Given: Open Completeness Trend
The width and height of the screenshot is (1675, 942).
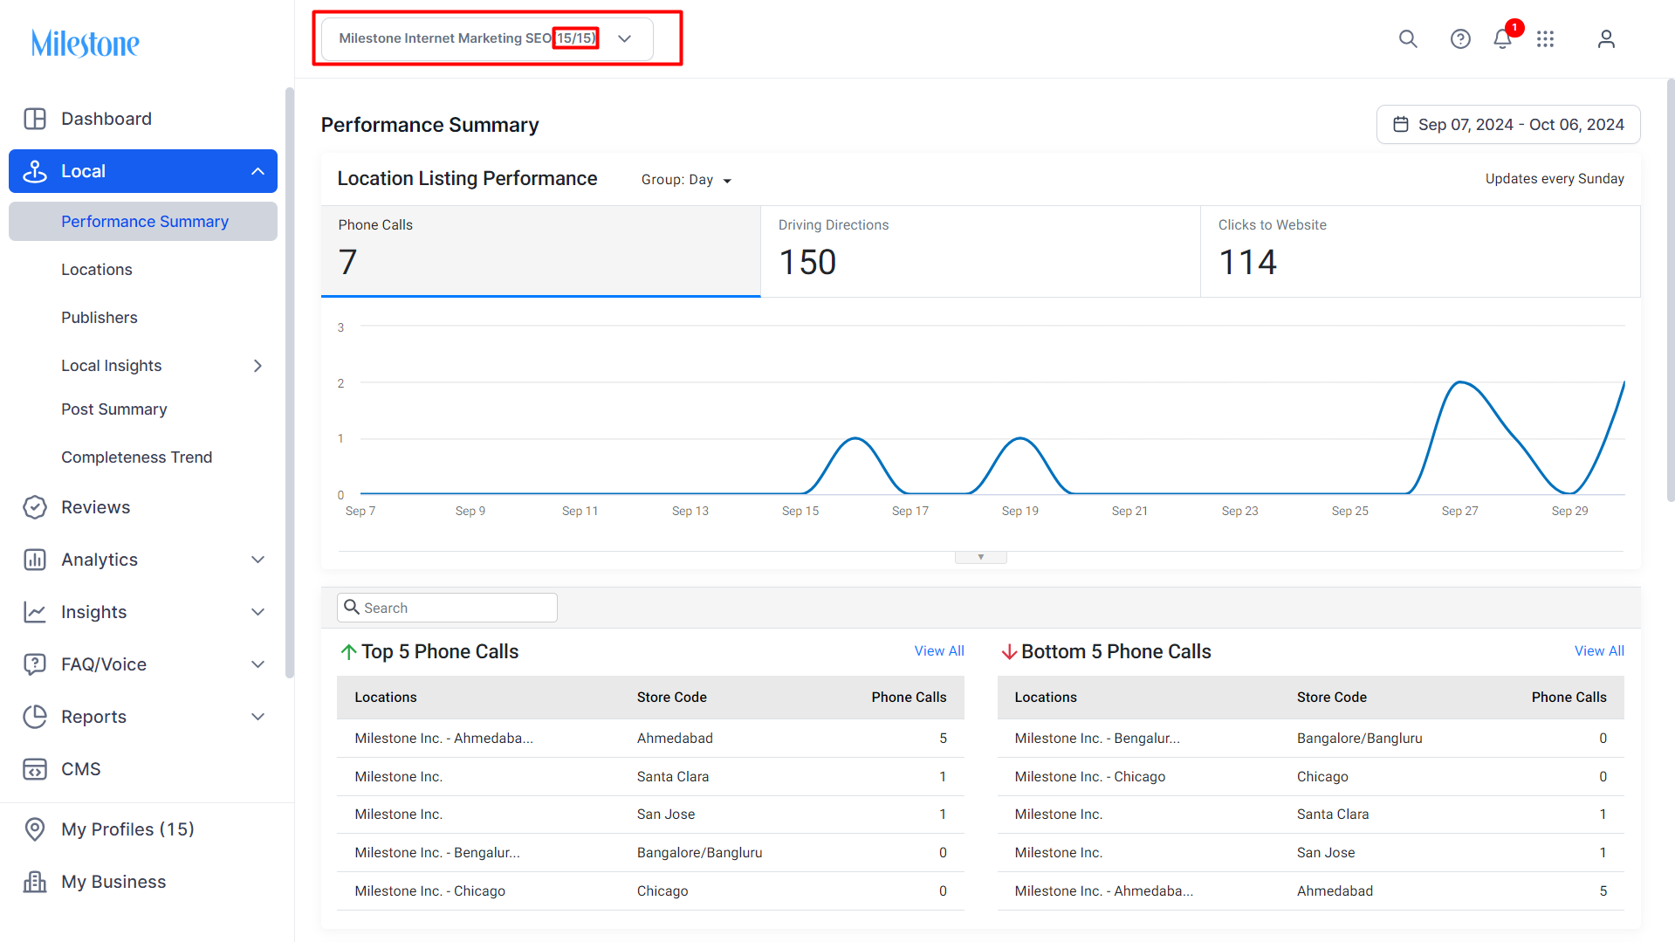Looking at the screenshot, I should click(137, 457).
